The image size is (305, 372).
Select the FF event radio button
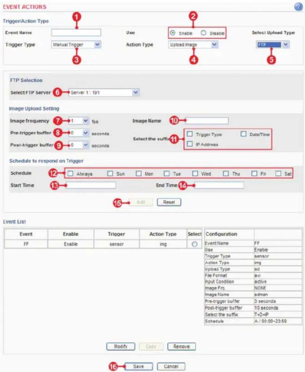click(x=195, y=244)
